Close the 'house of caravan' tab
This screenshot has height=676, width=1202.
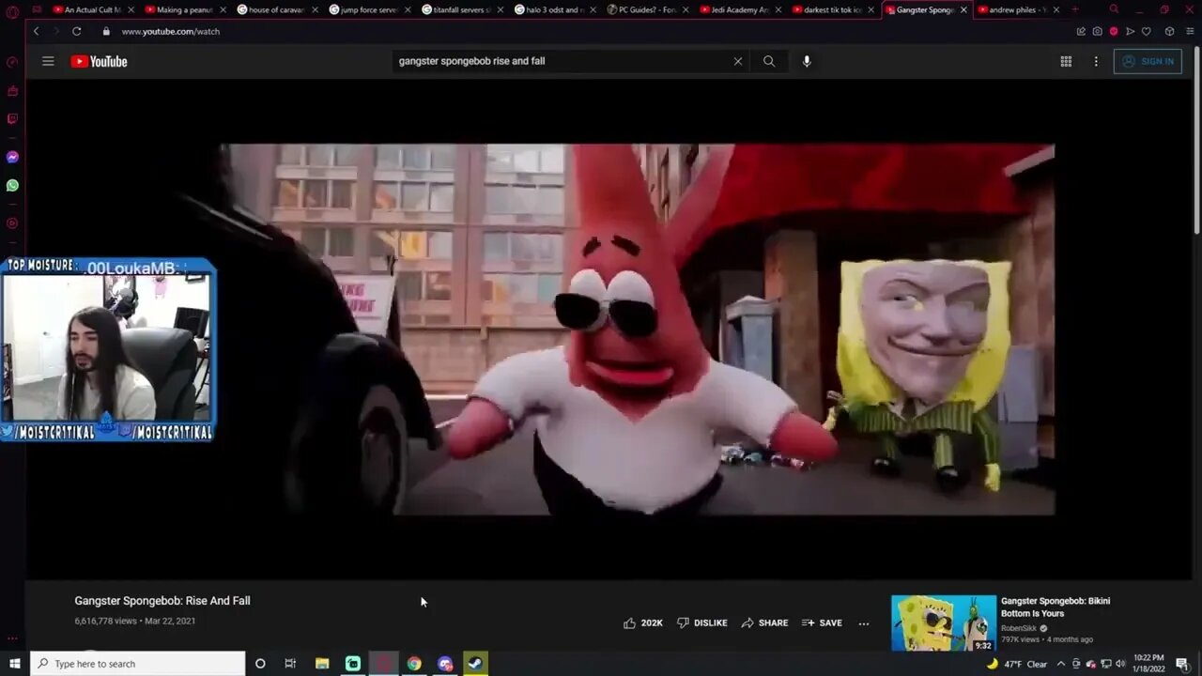315,9
